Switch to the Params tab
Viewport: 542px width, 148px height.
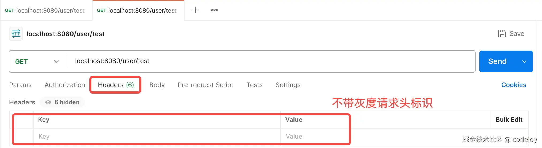coord(20,85)
